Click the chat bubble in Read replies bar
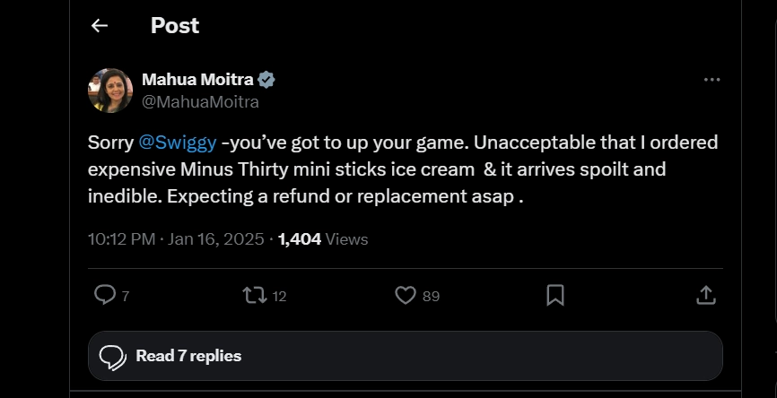 112,357
